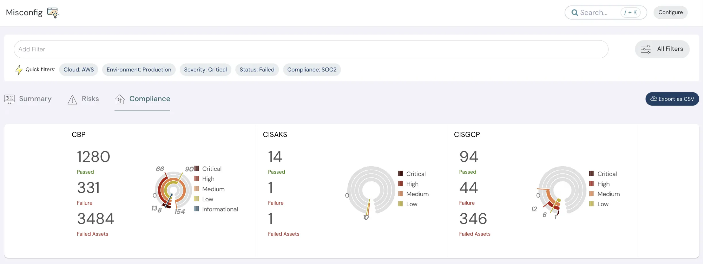Click the monitor icon next to Summary
This screenshot has width=703, height=265.
[9, 99]
